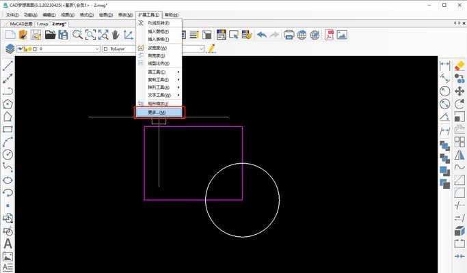Select the Array grid tool
This screenshot has width=467, height=273.
tap(459, 142)
